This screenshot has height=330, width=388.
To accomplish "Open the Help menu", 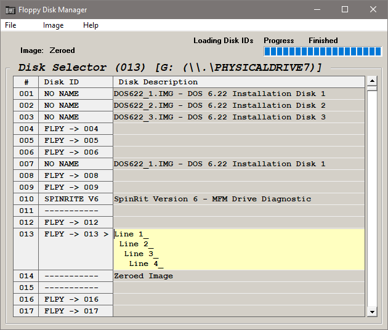I will click(x=91, y=25).
